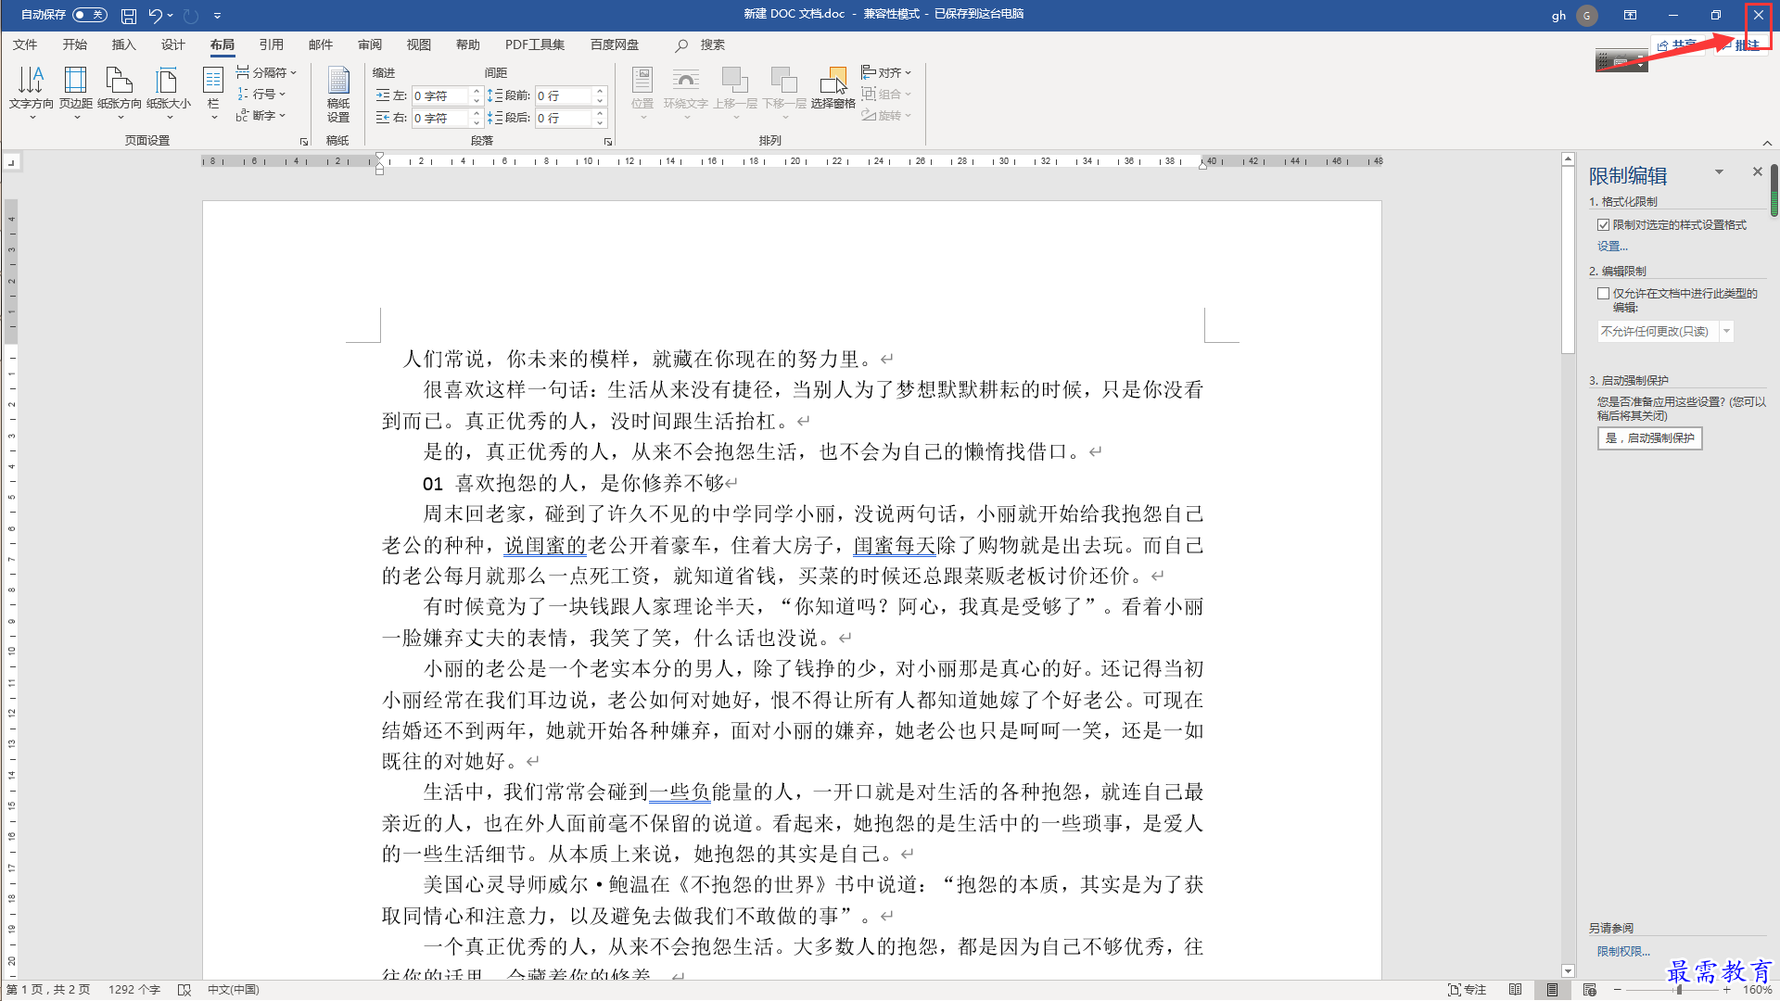Viewport: 1780px width, 1001px height.
Task: Switch to the 开始 tab
Action: click(74, 45)
